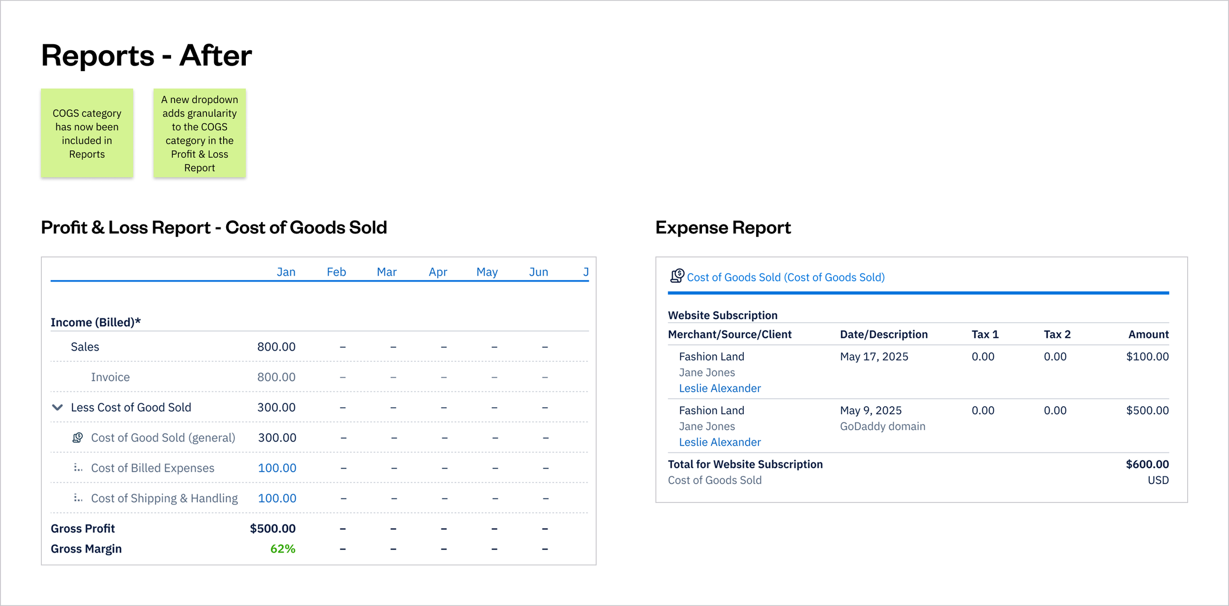Viewport: 1229px width, 606px height.
Task: Select the branch icon next to Cost of Billed Expenses
Action: pos(77,468)
